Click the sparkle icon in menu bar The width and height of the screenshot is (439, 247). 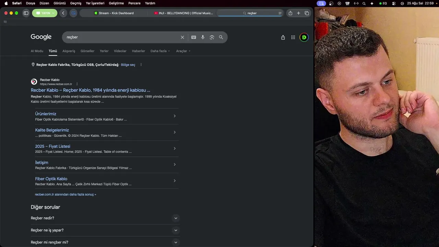pos(372,3)
